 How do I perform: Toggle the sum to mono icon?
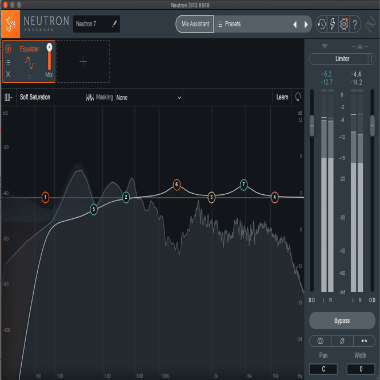point(320,341)
